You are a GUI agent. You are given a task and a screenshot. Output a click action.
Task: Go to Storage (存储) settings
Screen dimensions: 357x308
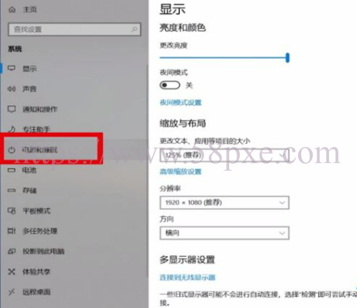[x=30, y=190]
